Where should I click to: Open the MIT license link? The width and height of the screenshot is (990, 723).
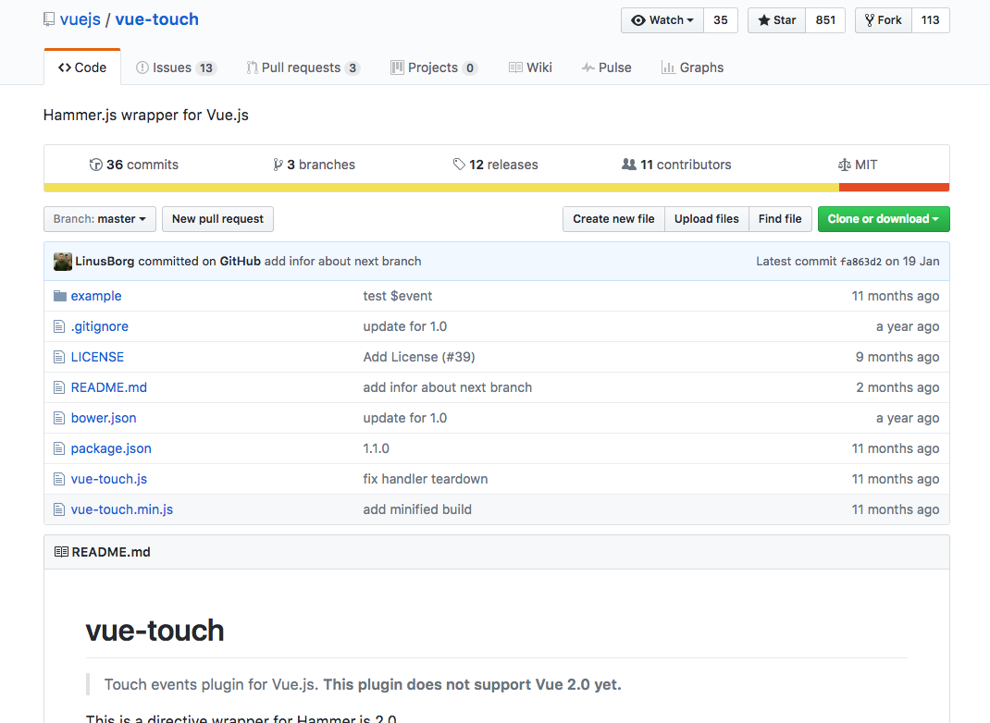click(858, 165)
